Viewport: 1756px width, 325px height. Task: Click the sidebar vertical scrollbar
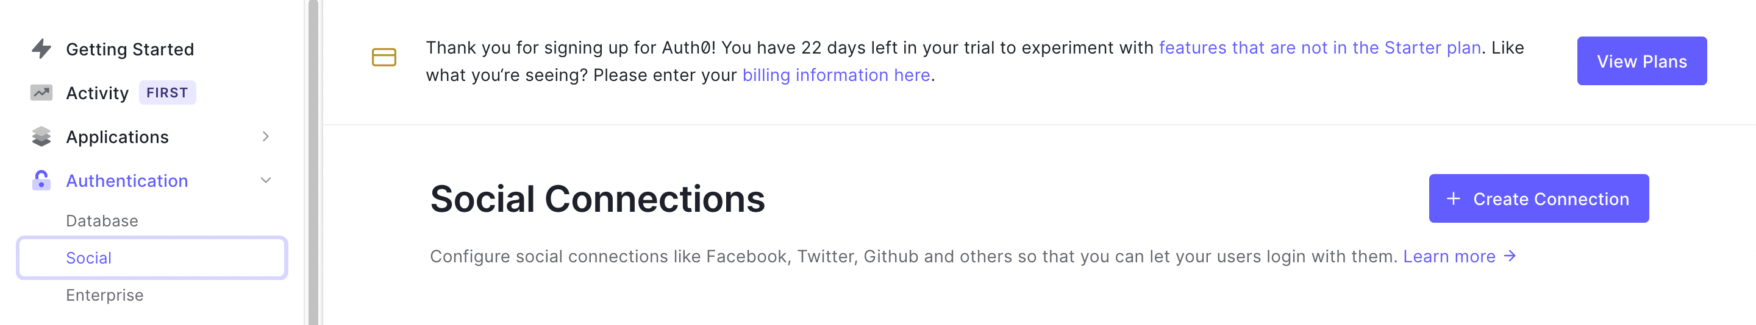point(313,163)
